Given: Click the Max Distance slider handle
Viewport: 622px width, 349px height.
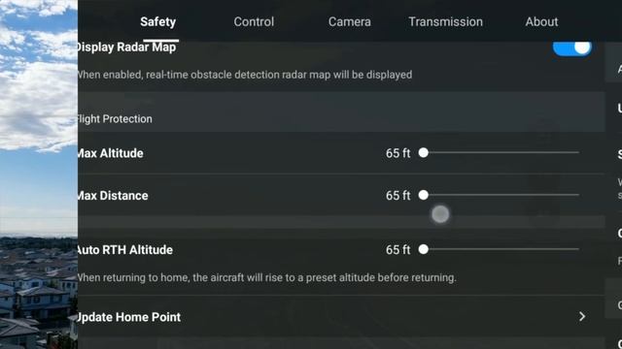Looking at the screenshot, I should point(424,195).
